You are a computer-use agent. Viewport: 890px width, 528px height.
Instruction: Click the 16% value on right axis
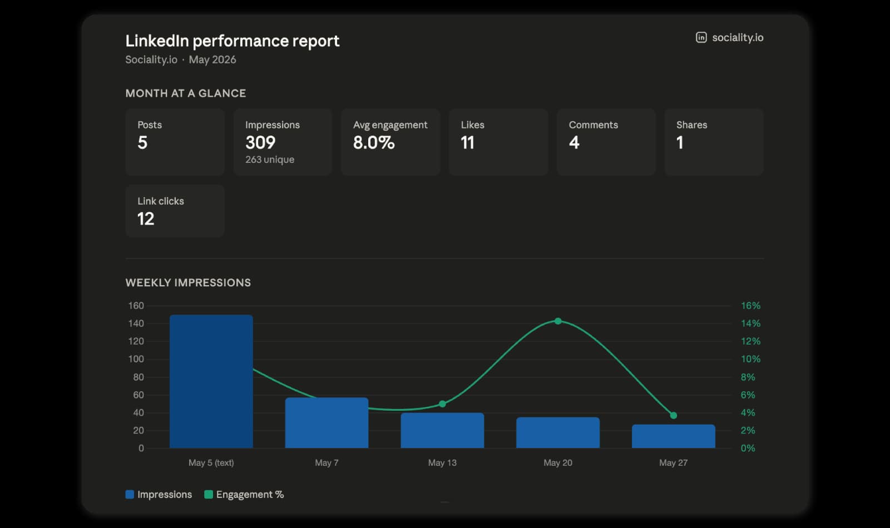tap(750, 306)
